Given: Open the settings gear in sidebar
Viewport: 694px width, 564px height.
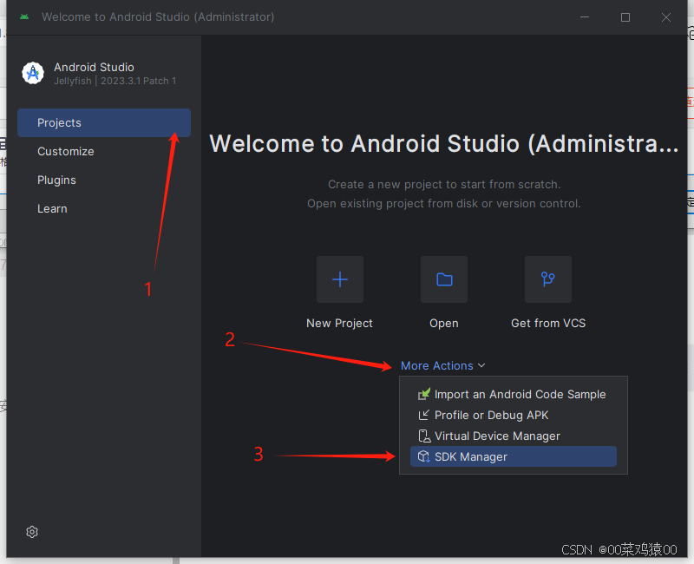Looking at the screenshot, I should point(32,532).
